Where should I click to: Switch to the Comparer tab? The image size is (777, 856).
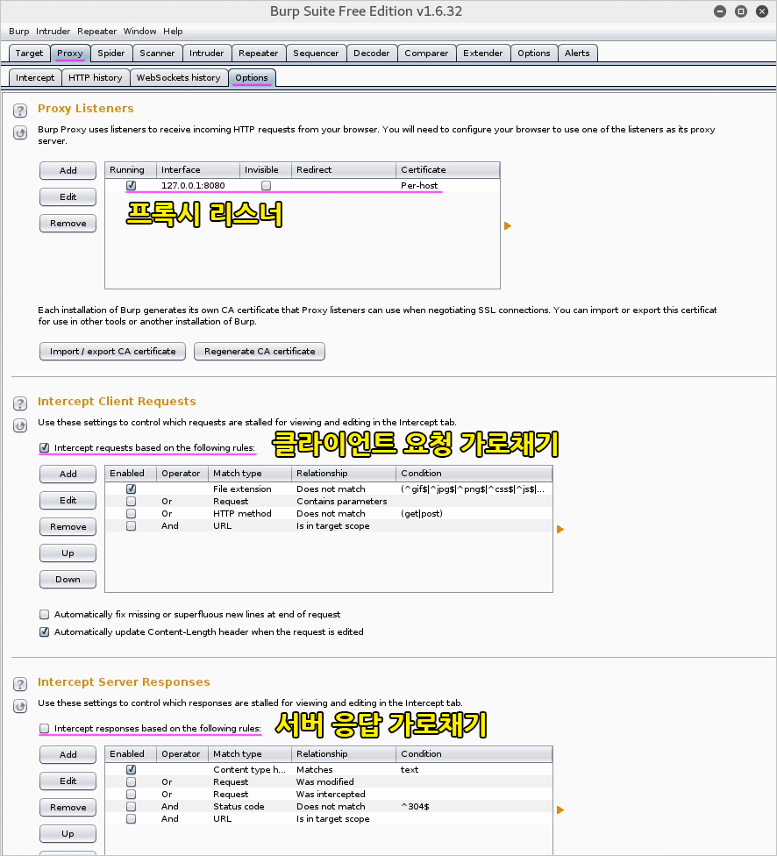click(426, 53)
